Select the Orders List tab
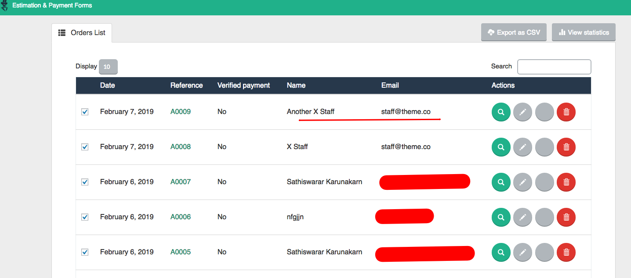 pyautogui.click(x=82, y=33)
